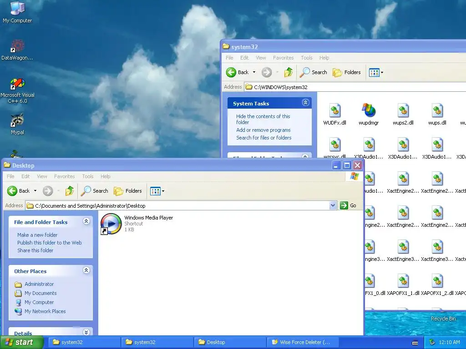Screen dimensions: 466x349
Task: Open address bar dropdown in Desktop window
Action: 333,205
